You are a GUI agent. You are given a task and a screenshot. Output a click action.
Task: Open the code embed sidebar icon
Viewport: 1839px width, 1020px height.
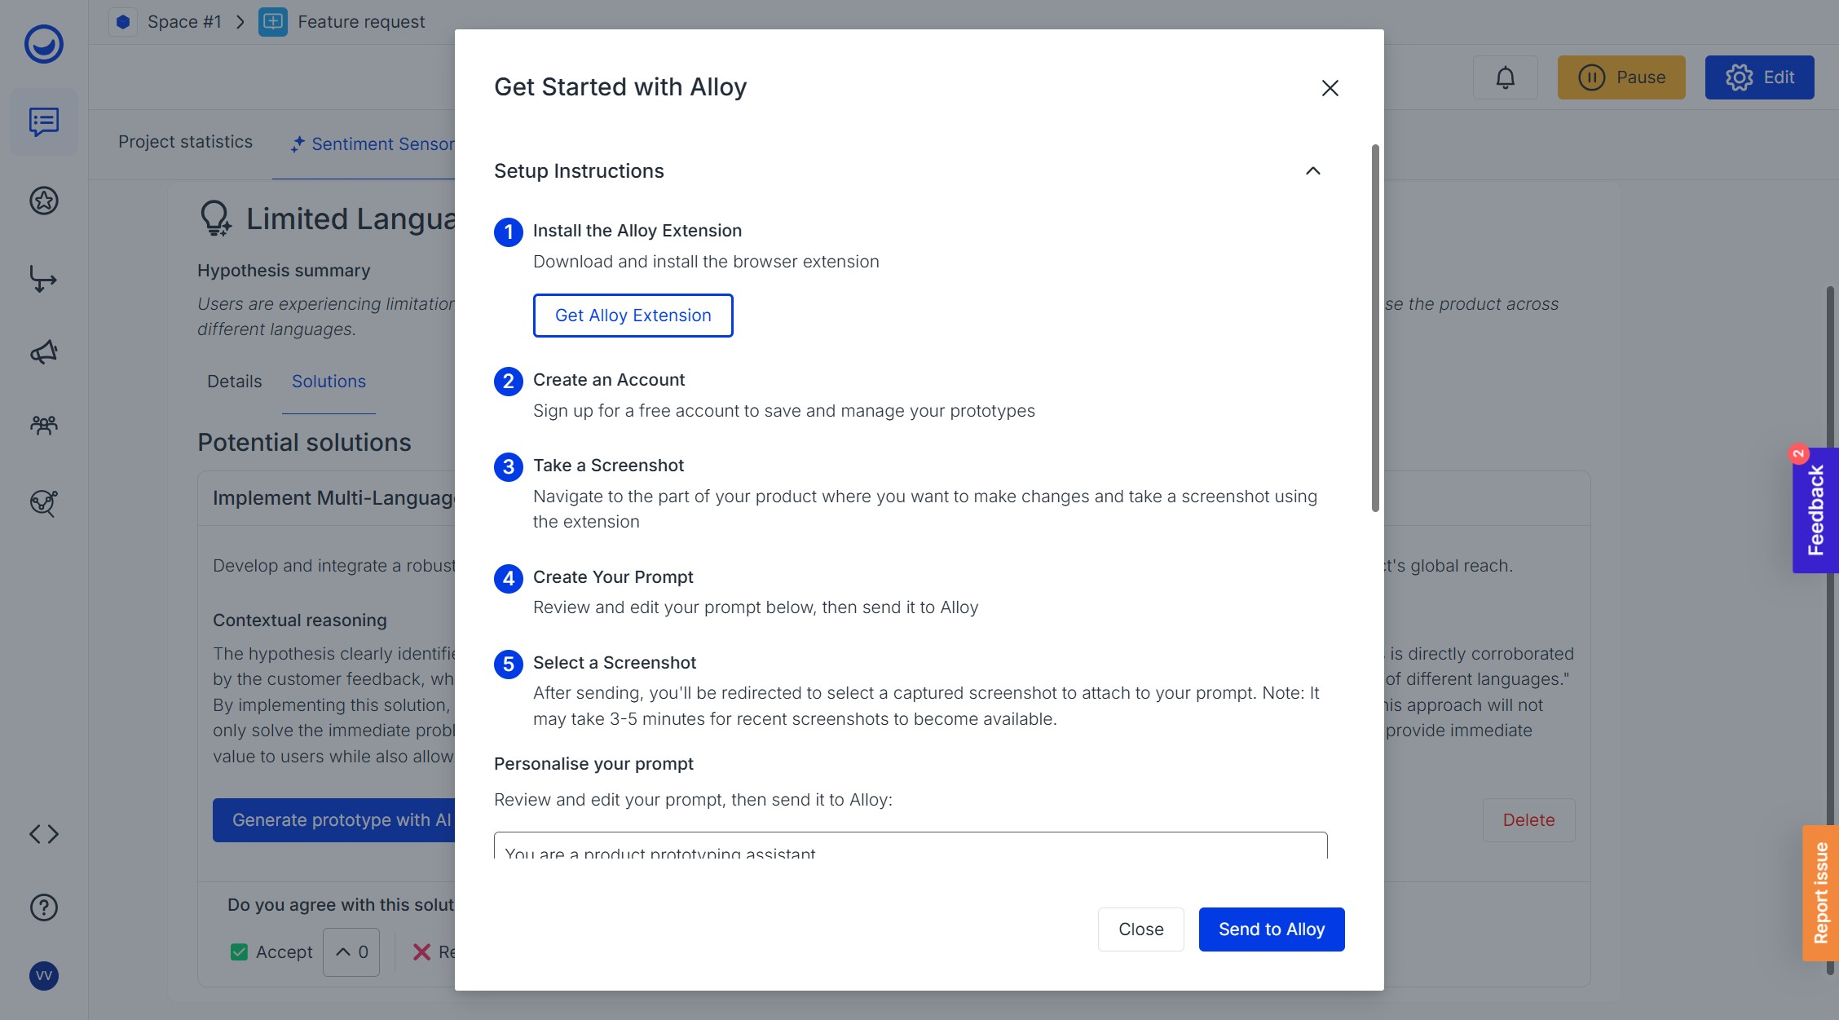click(x=44, y=834)
